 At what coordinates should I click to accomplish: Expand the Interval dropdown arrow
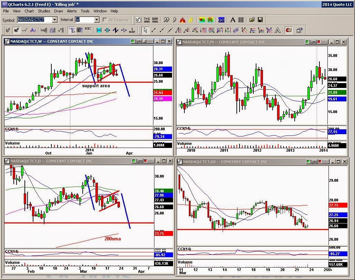pos(97,20)
